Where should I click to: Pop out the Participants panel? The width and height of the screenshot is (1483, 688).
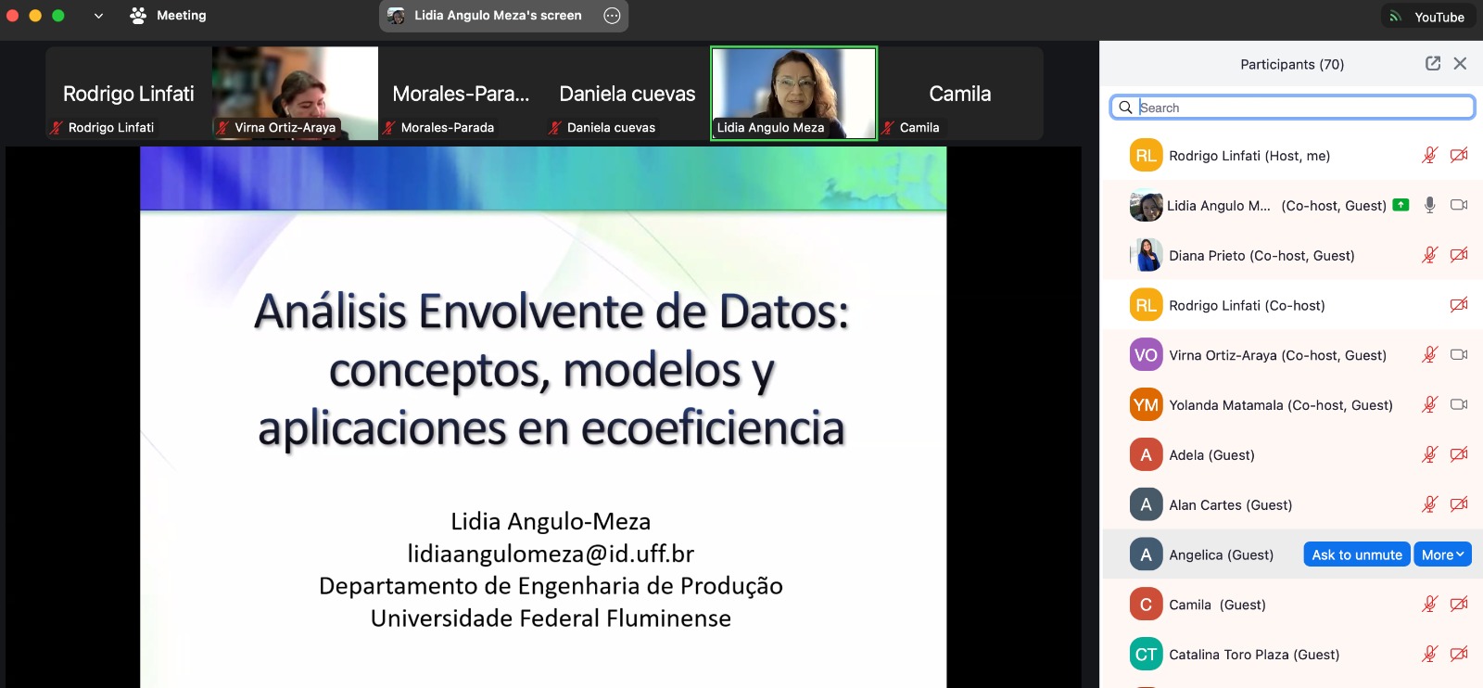1433,63
